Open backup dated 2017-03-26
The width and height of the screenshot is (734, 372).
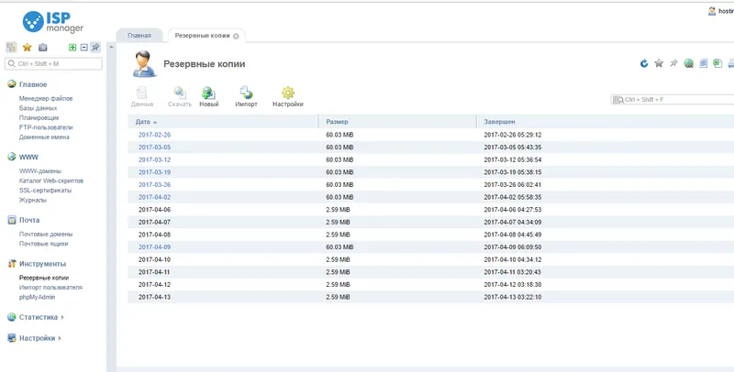154,184
